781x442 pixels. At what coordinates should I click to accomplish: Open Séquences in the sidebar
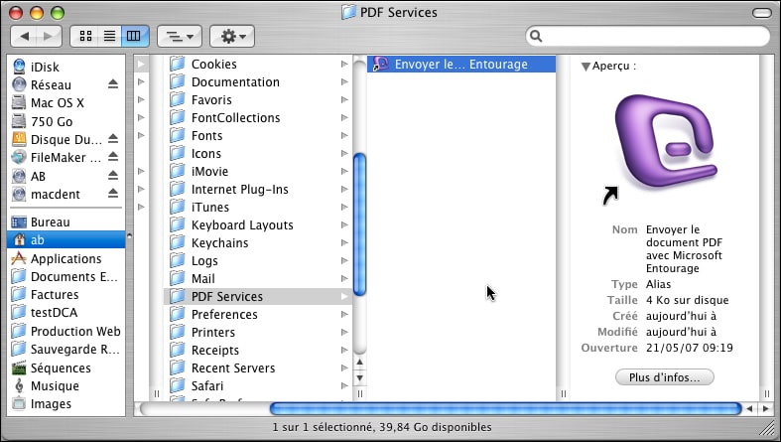coord(65,368)
